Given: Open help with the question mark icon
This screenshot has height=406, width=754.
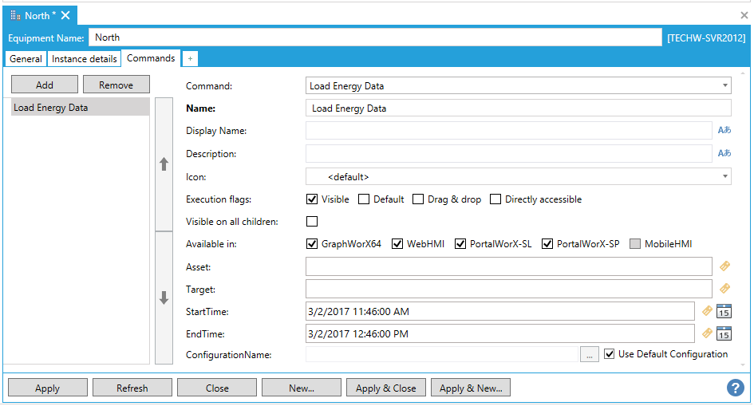Looking at the screenshot, I should pyautogui.click(x=735, y=388).
